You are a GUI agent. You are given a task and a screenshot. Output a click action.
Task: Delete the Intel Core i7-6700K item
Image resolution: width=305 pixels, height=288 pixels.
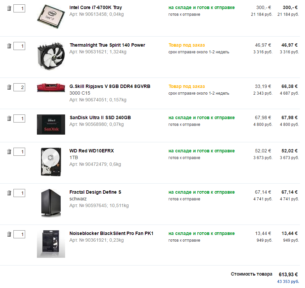pyautogui.click(x=9, y=8)
